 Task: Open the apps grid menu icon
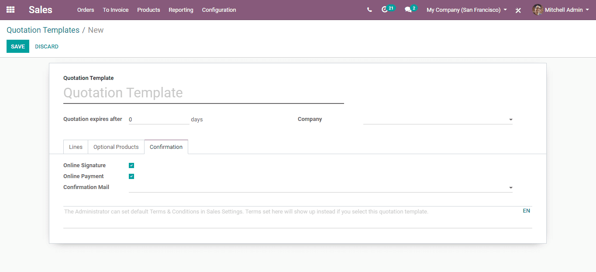(x=10, y=10)
